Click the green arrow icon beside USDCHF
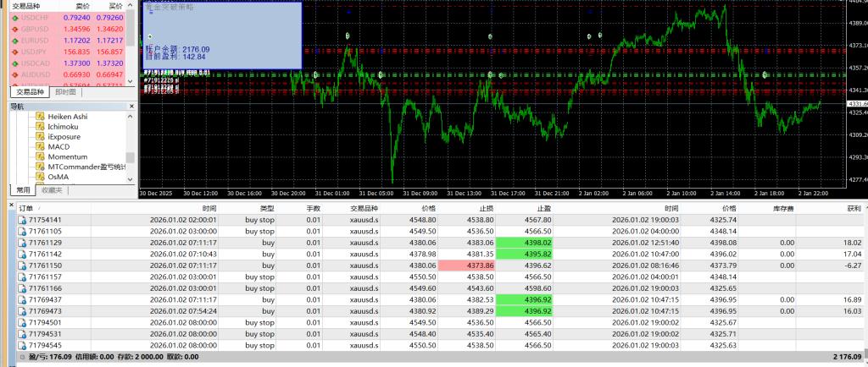 (x=14, y=17)
